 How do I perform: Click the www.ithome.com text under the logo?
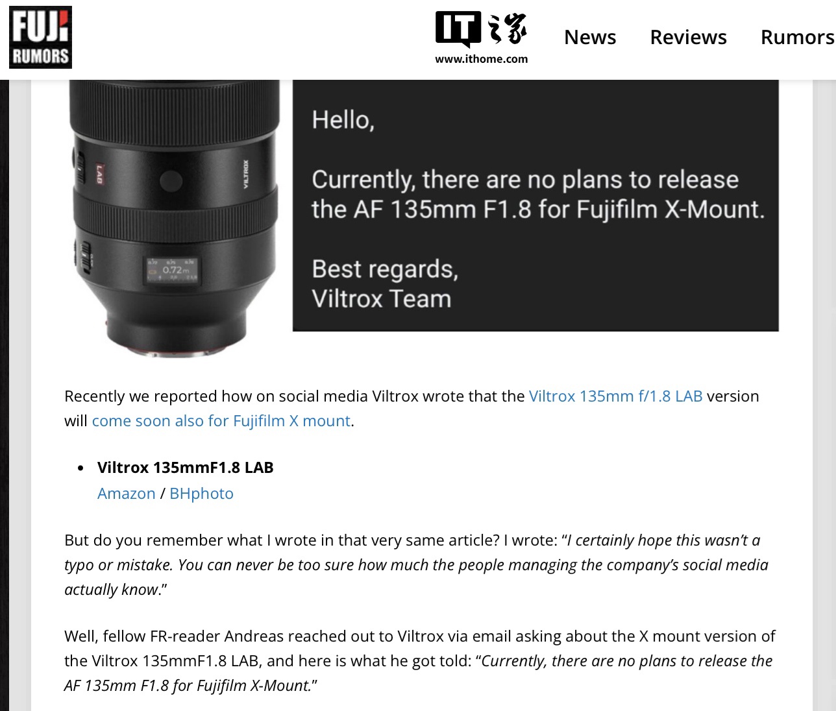tap(481, 59)
